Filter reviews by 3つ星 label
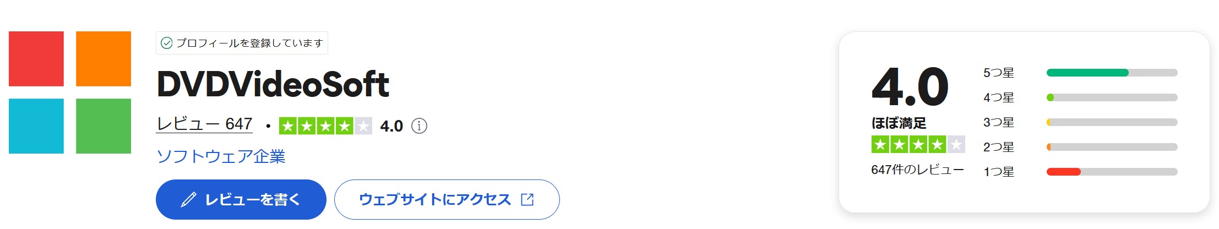Viewport: 1219px width, 229px height. pos(998,122)
